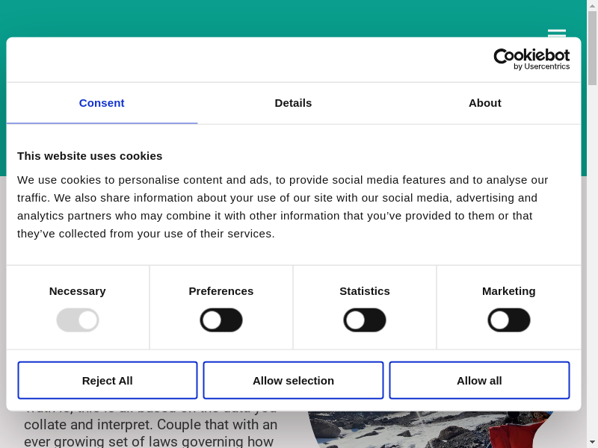598x448 pixels.
Task: Click the Allow selection button
Action: 293,381
